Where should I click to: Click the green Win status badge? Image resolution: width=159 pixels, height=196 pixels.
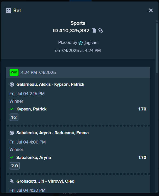point(14,72)
